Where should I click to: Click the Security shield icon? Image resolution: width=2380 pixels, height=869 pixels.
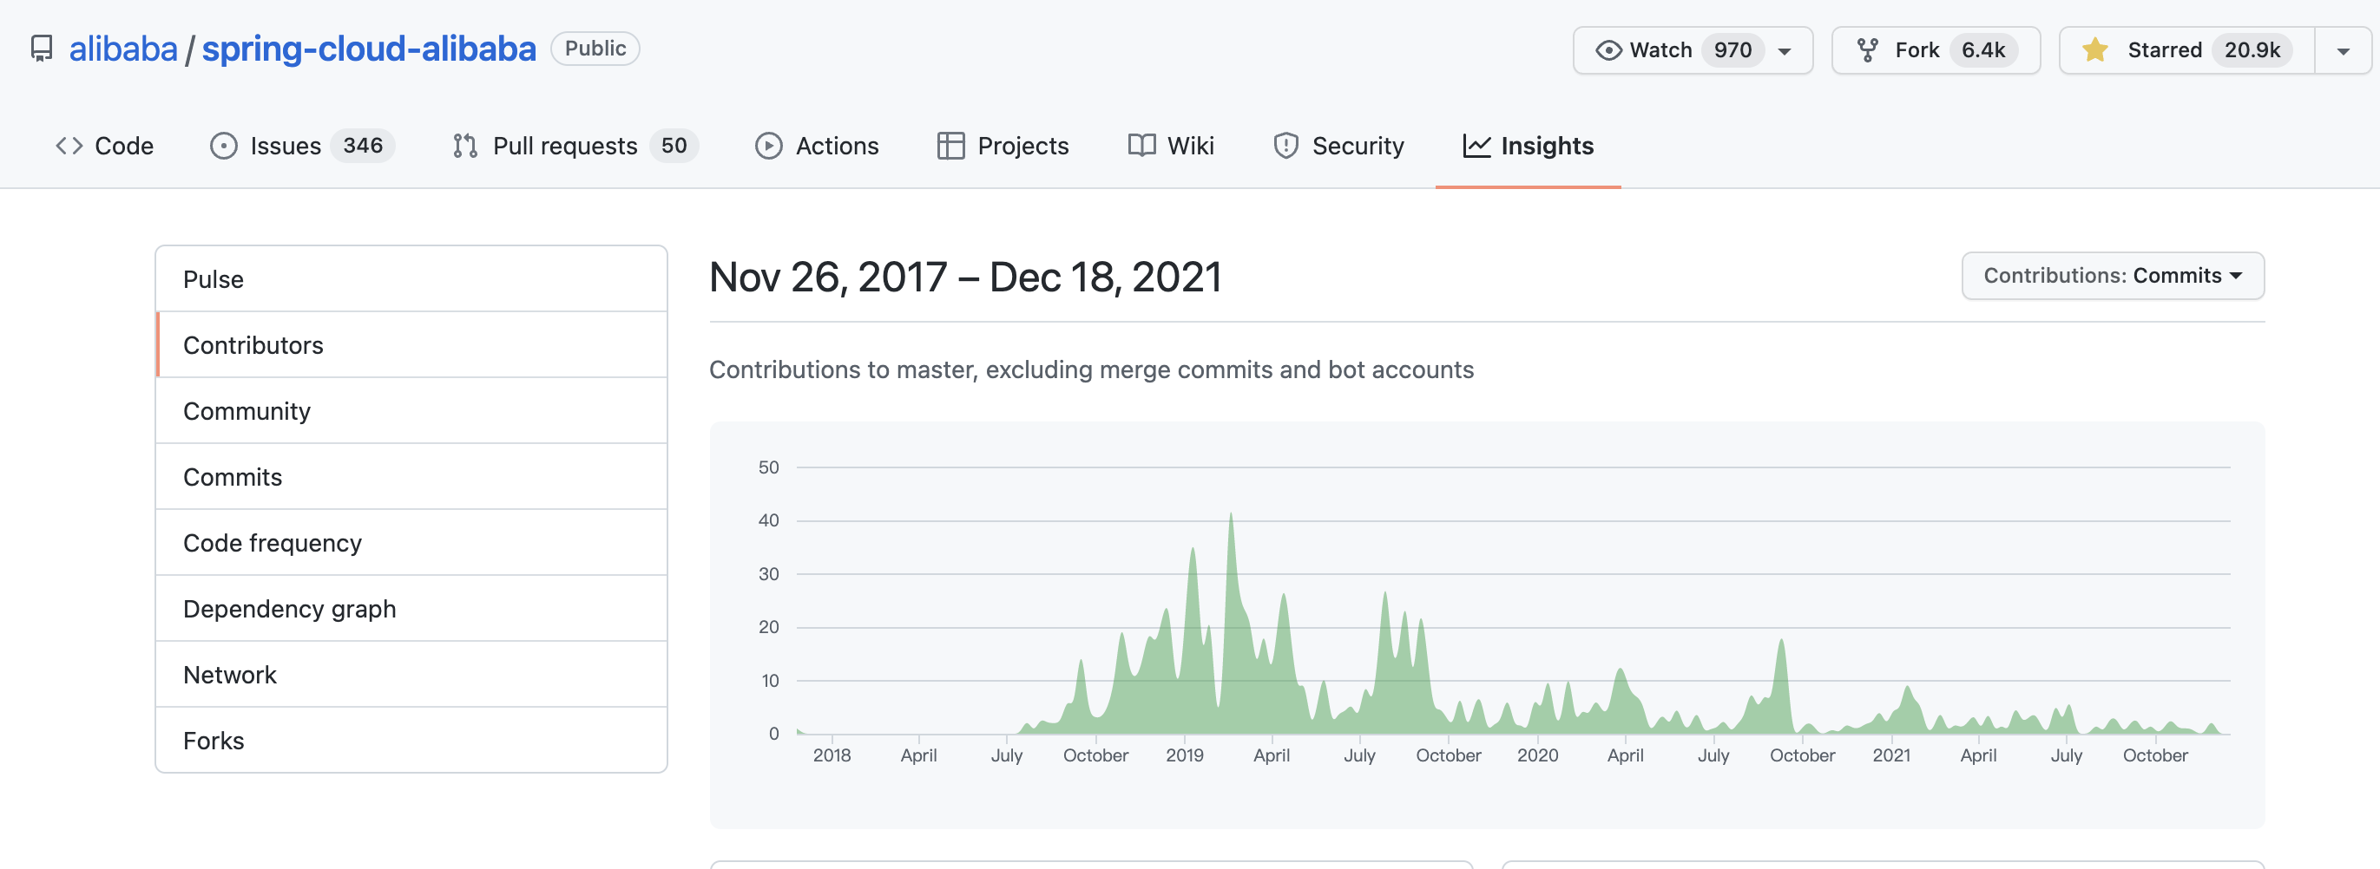[1286, 146]
